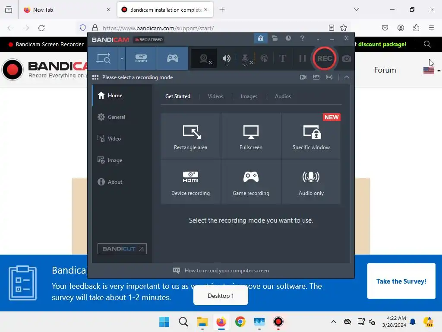Open Firefox View icon before tabs

click(x=9, y=10)
